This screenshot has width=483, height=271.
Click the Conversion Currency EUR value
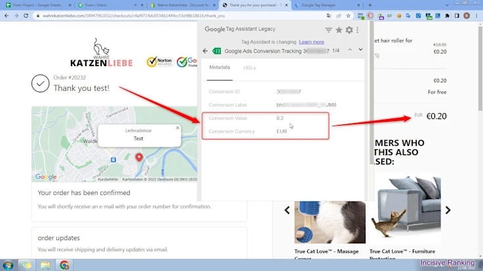pos(282,131)
